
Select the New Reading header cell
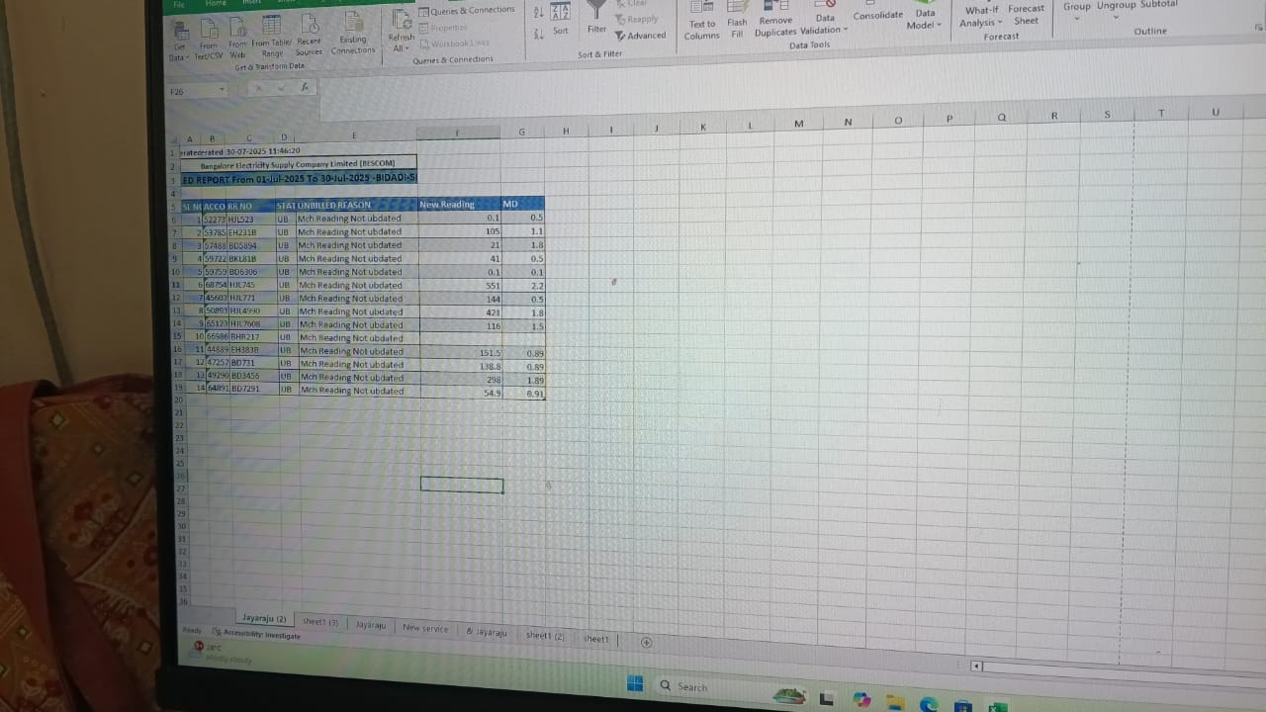coord(460,204)
